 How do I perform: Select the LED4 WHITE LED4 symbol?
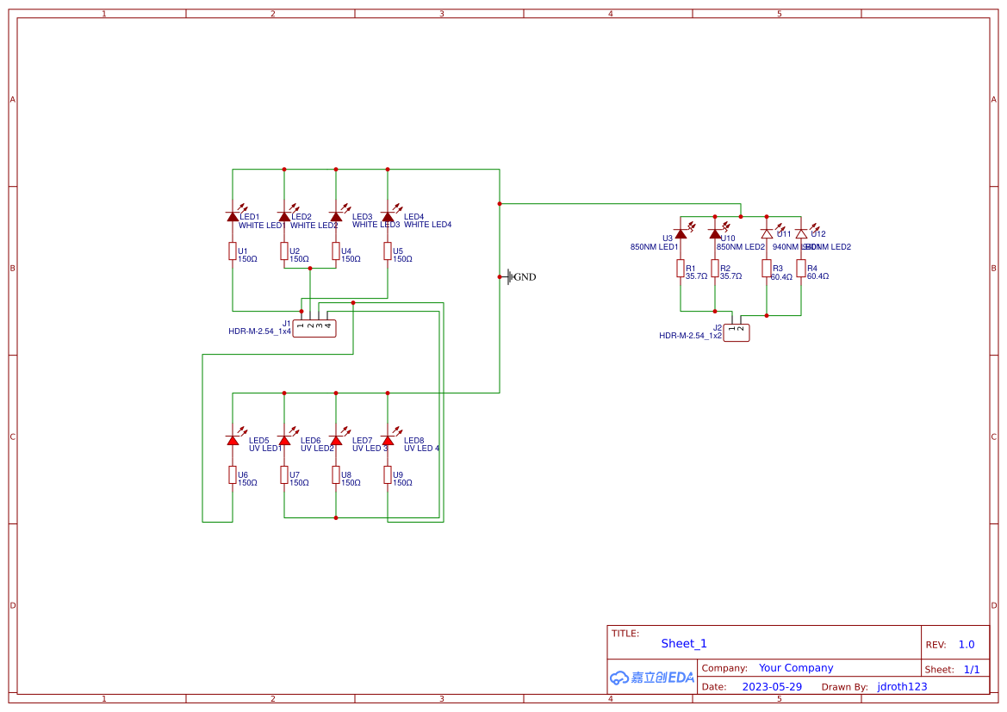389,215
